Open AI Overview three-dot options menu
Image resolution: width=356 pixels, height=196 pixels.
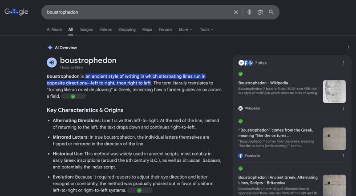[349, 48]
